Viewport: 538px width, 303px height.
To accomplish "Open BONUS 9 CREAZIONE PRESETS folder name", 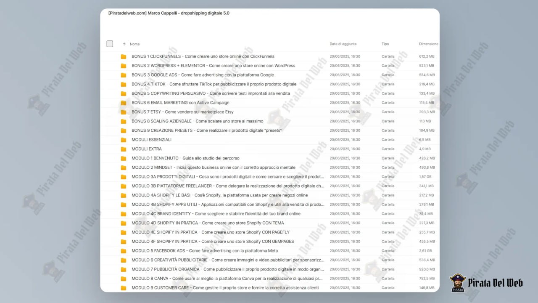I will point(207,130).
